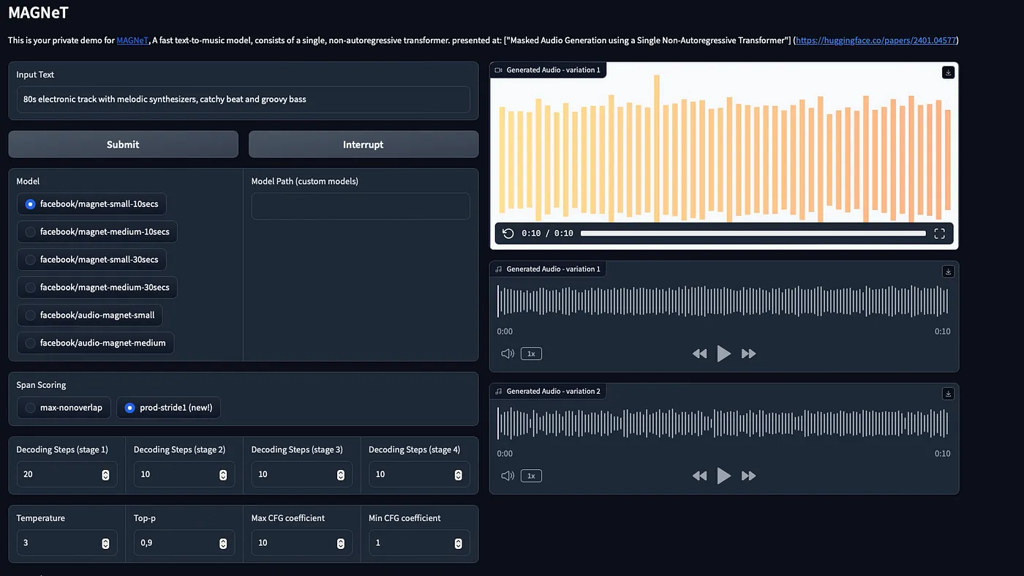This screenshot has height=576, width=1024.
Task: Mute variation 1 using its volume icon
Action: coord(507,353)
